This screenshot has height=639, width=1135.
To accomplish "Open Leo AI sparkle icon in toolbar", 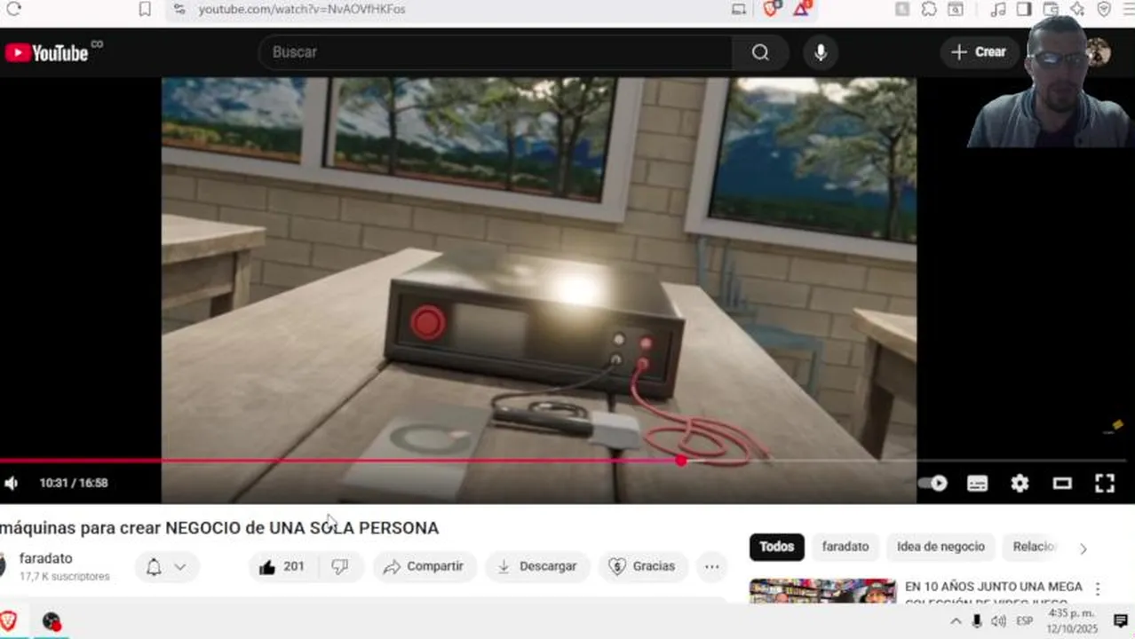I will point(1077,9).
